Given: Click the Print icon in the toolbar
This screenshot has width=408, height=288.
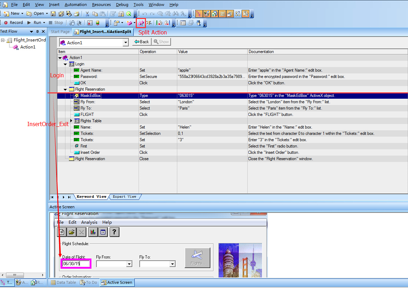Looking at the screenshot, I should click(x=76, y=14).
